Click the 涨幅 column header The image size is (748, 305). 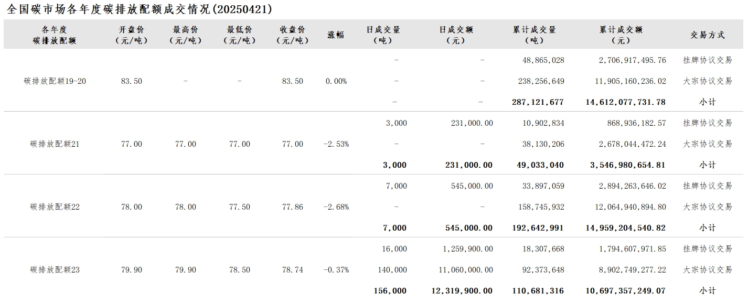pyautogui.click(x=336, y=35)
